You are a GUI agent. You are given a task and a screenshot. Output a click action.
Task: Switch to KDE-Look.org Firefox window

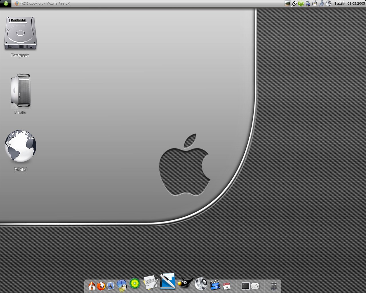(42, 3)
